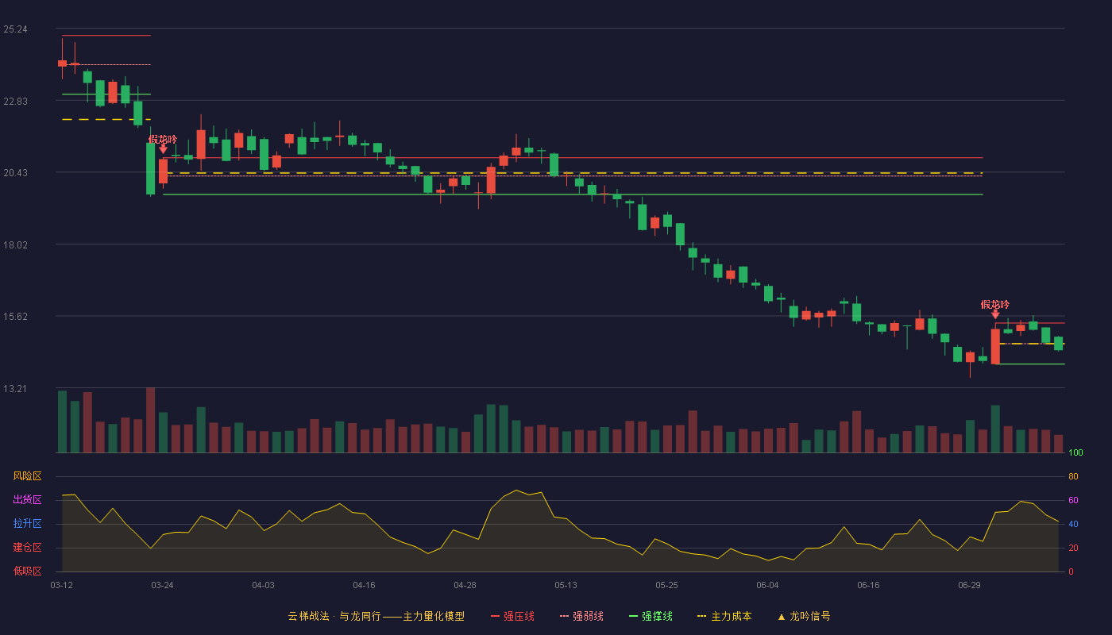Click the 建仓区 zone label
1112x635 pixels.
27,548
